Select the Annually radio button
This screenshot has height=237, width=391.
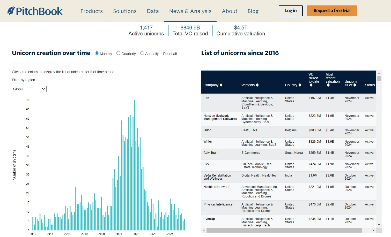pyautogui.click(x=142, y=53)
